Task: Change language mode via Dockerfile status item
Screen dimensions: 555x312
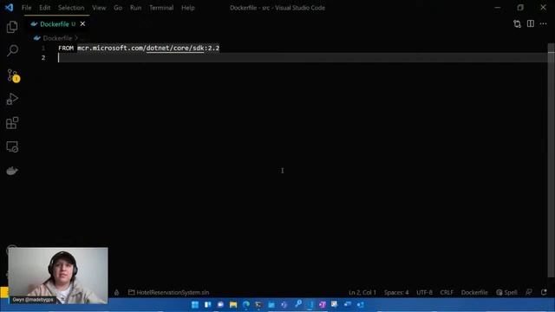Action: point(474,293)
